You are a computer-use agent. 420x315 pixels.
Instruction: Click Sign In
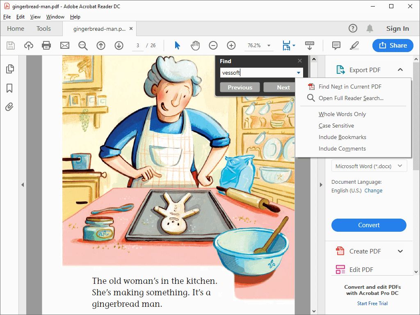click(x=397, y=28)
